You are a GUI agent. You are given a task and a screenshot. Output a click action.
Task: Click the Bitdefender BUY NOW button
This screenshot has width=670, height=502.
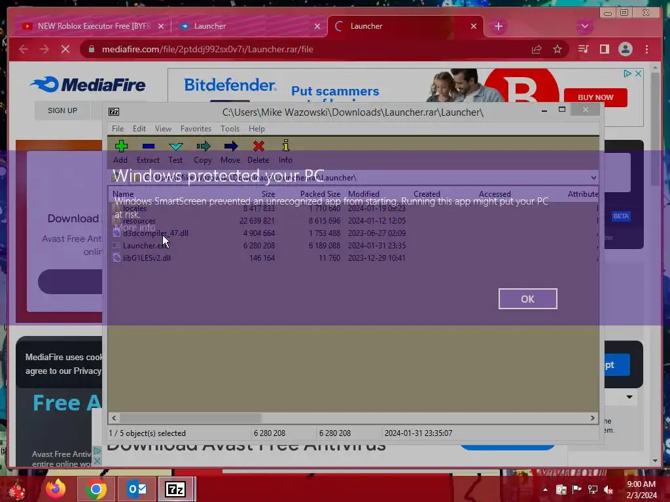pos(595,97)
